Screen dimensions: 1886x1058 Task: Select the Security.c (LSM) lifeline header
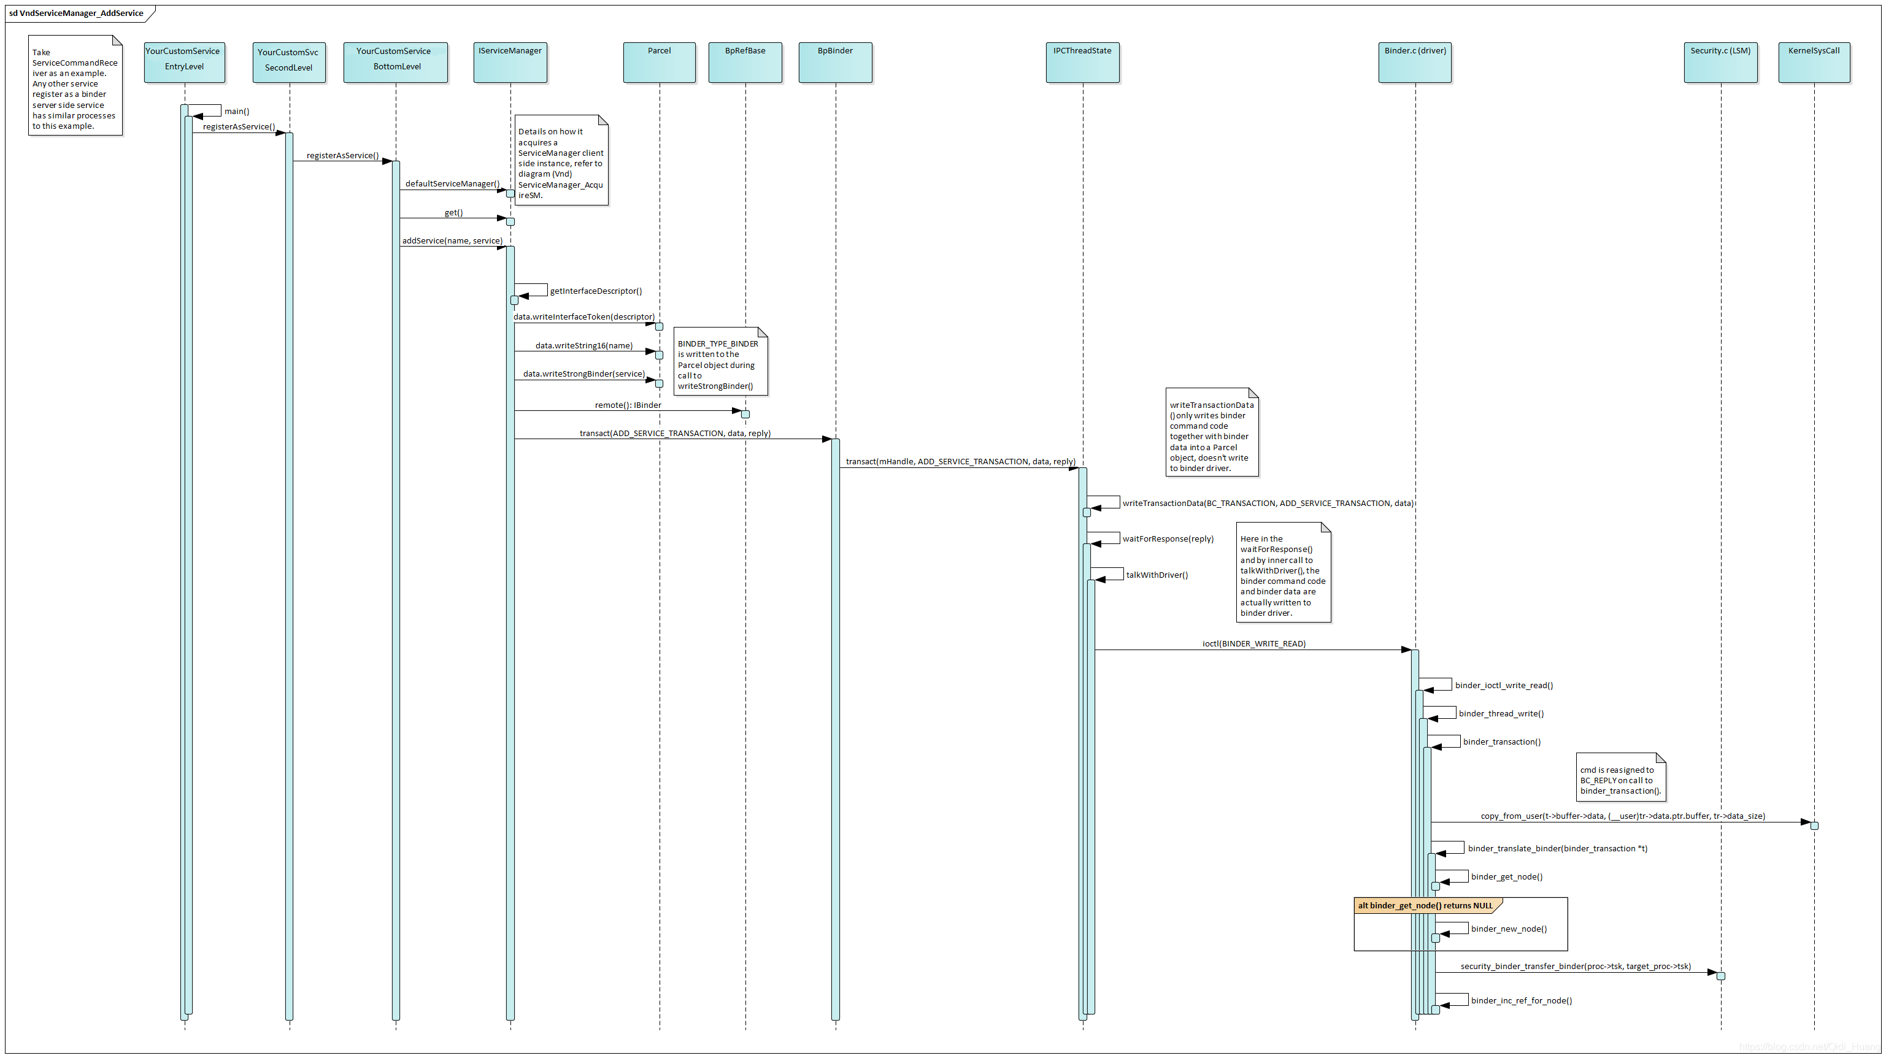(x=1720, y=62)
